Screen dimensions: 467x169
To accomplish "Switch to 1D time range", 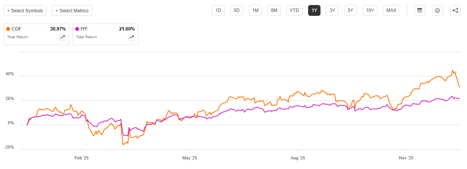I will (218, 10).
